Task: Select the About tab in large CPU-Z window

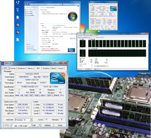Action: (61, 68)
